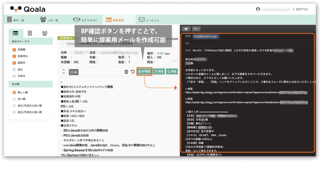The image size is (330, 171).
Task: Click the trash delete icon
Action: (126, 71)
